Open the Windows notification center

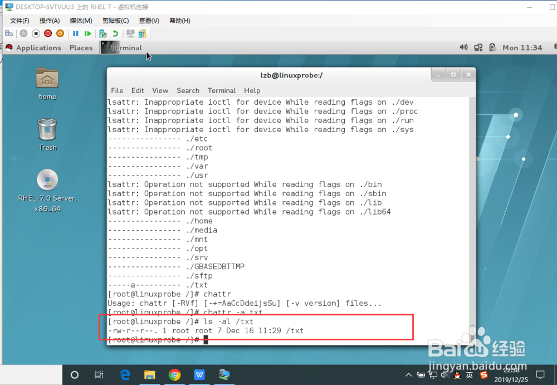tap(540, 374)
